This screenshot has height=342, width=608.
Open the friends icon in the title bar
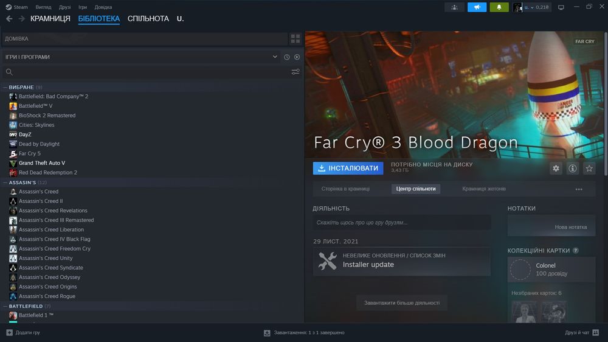(x=454, y=7)
